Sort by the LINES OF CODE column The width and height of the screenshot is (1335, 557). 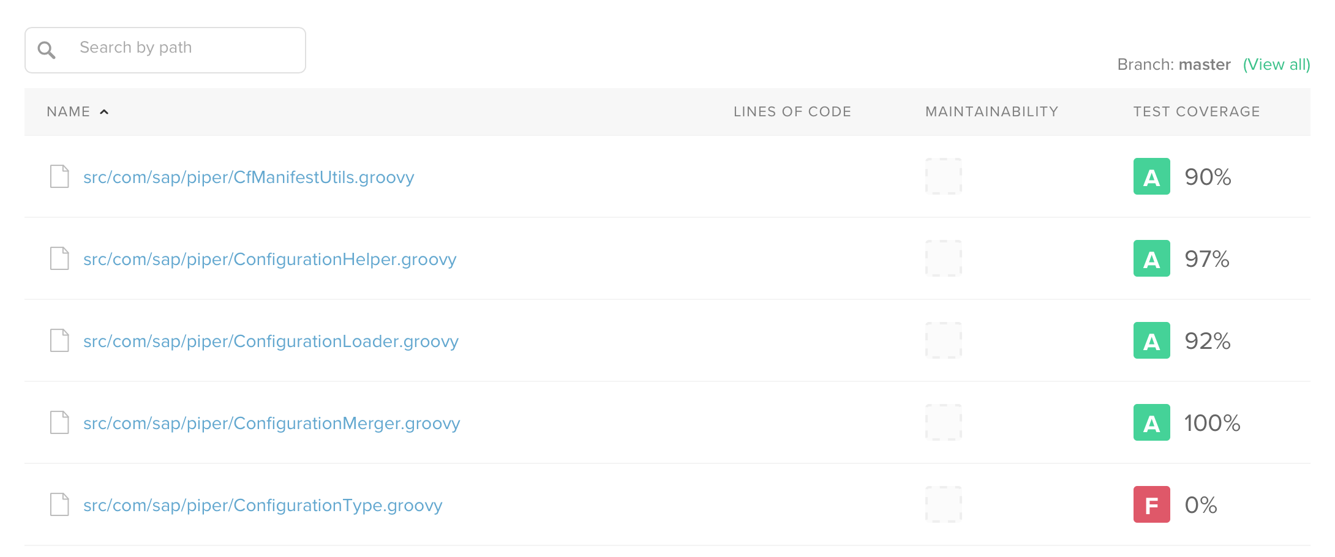point(792,111)
